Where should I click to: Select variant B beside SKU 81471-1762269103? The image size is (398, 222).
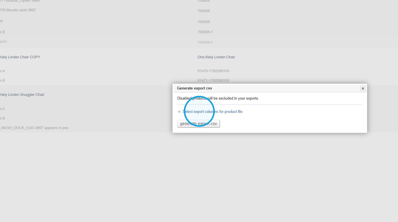click(2, 81)
